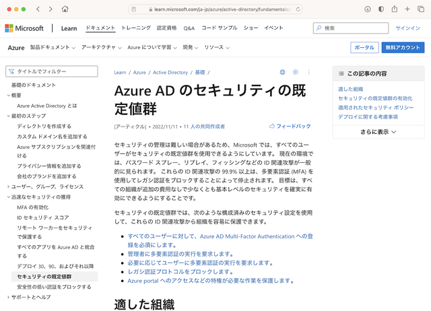
Task: Open MFA の有効化 in the tree
Action: point(33,207)
